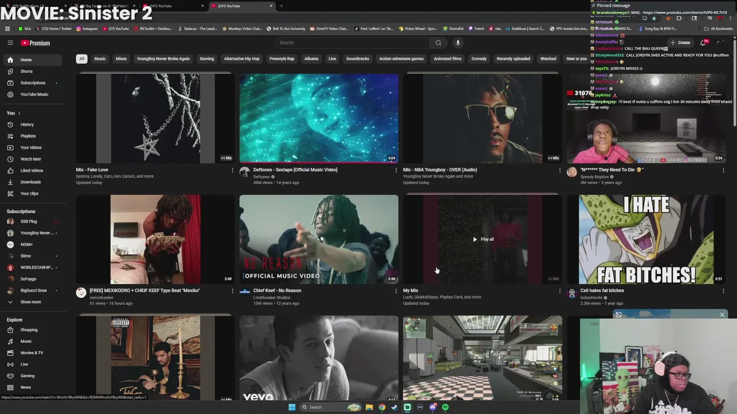
Task: Open options for MEXIKODRO Type Beat video
Action: (233, 291)
